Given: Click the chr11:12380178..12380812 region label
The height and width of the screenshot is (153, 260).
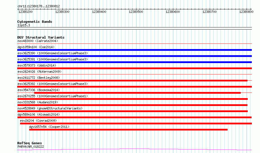Looking at the screenshot, I should [x=39, y=6].
